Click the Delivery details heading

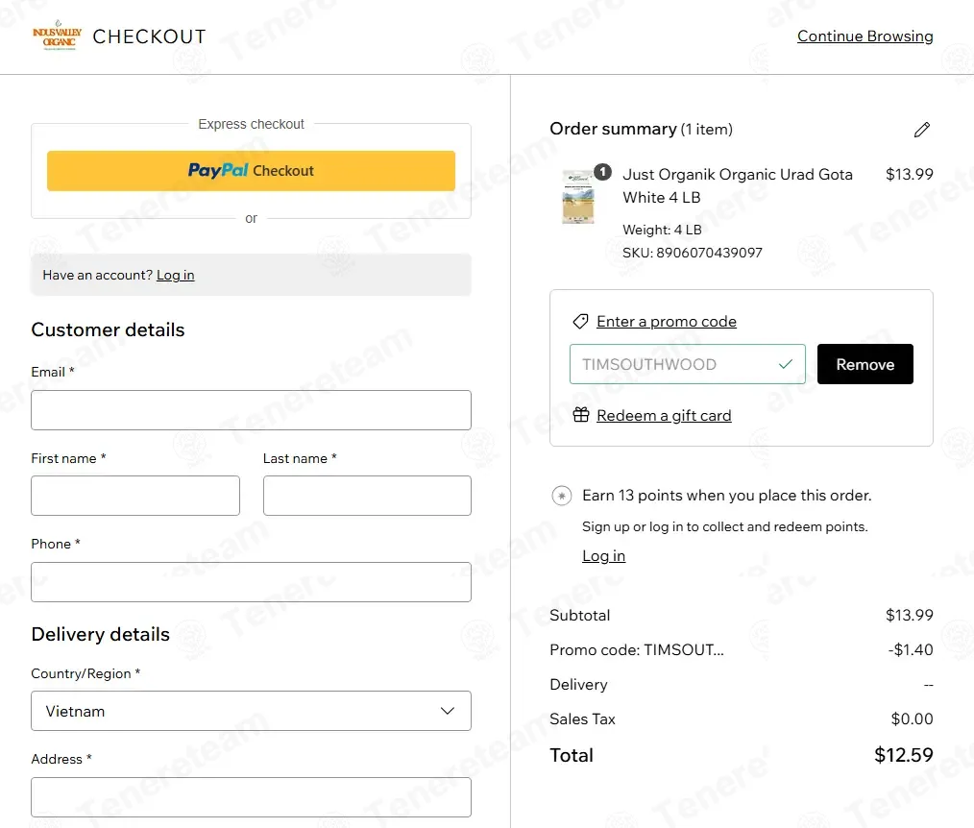pyautogui.click(x=101, y=634)
